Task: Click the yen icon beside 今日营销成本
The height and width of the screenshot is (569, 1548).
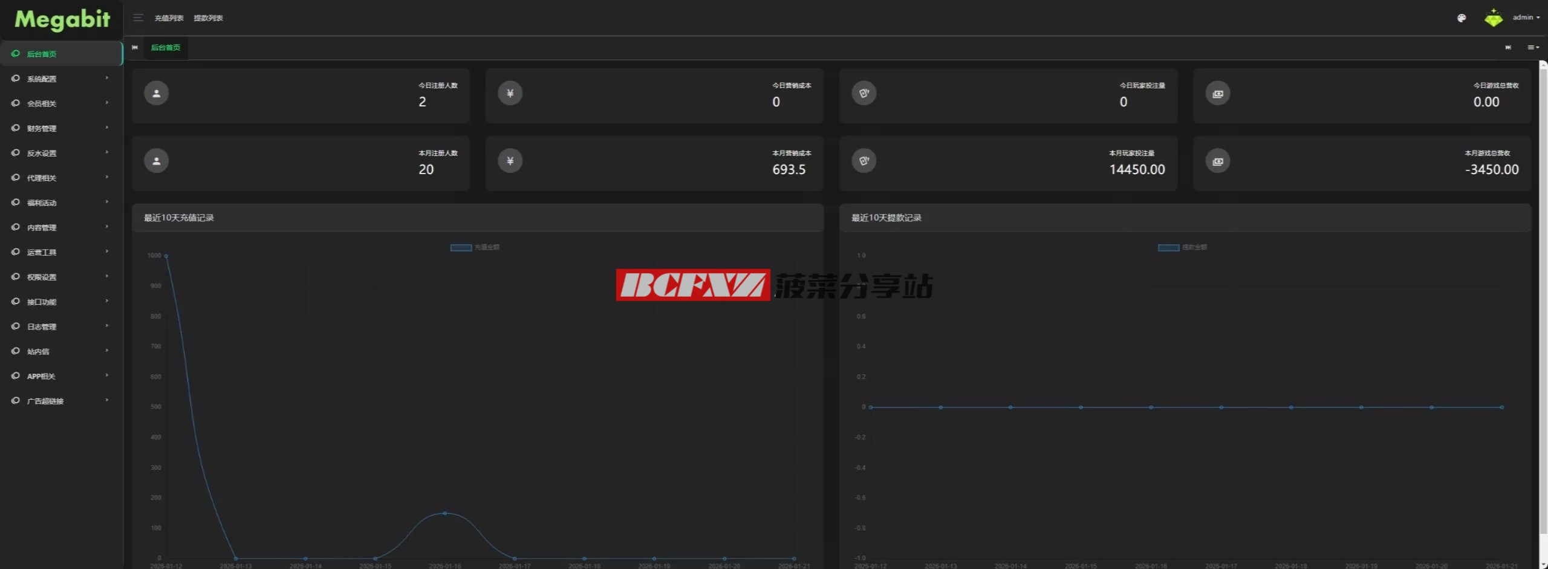Action: pyautogui.click(x=510, y=93)
